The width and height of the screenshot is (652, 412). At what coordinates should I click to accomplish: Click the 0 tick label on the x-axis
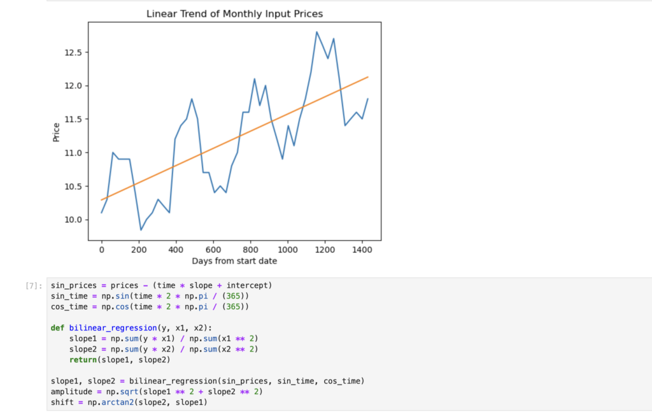[101, 250]
